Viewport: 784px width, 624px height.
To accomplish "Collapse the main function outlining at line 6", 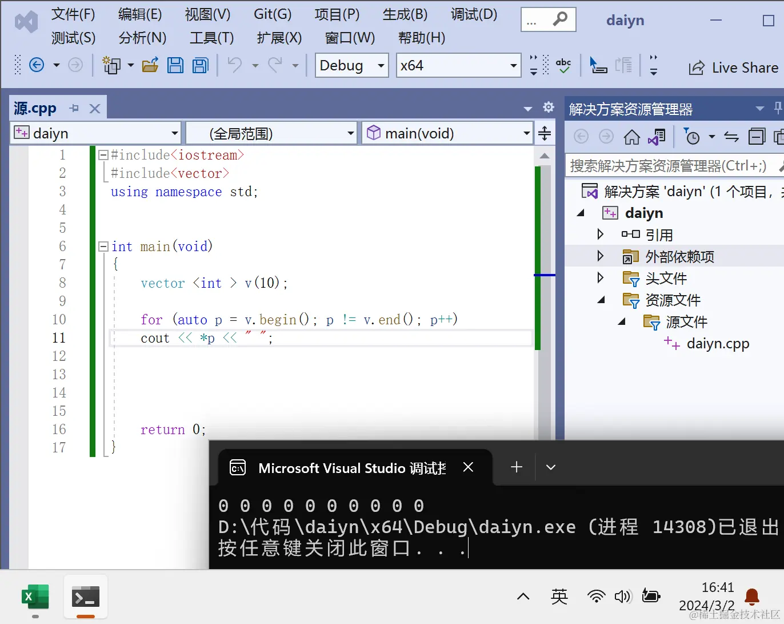I will (x=103, y=247).
